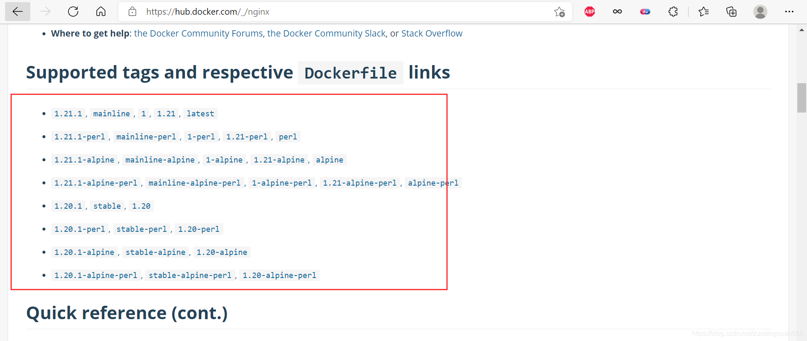
Task: Open the 1-alpine tag link
Action: pyautogui.click(x=224, y=160)
